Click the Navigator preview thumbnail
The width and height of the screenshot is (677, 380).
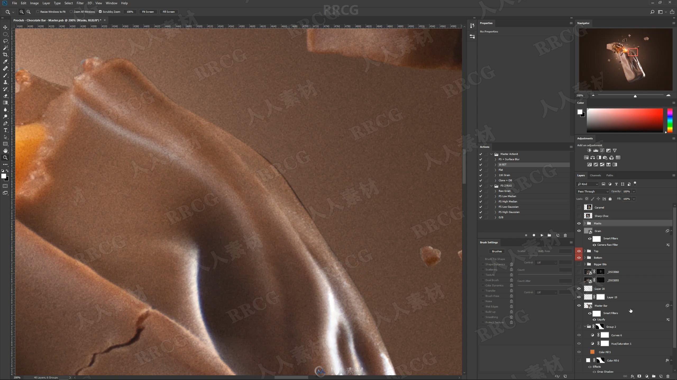(x=626, y=59)
